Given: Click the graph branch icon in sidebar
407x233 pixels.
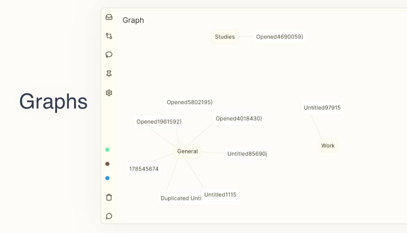Looking at the screenshot, I should click(109, 36).
